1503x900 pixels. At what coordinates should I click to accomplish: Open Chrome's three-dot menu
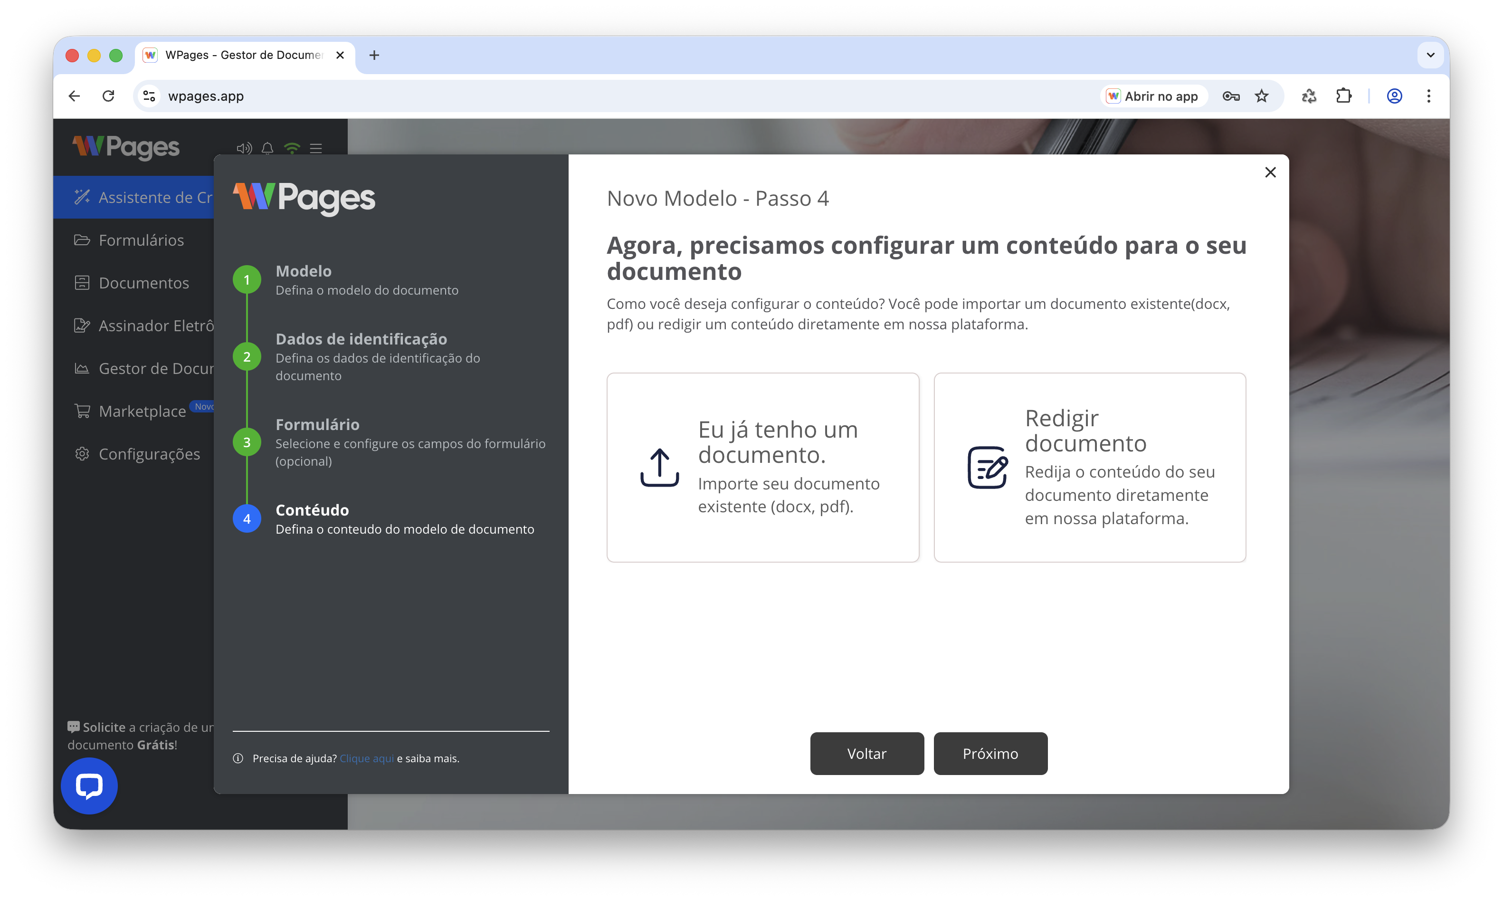pyautogui.click(x=1429, y=96)
